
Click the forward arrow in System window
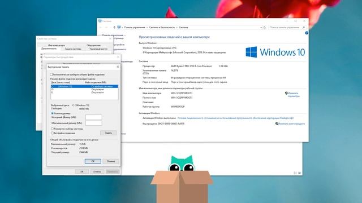pos(106,28)
